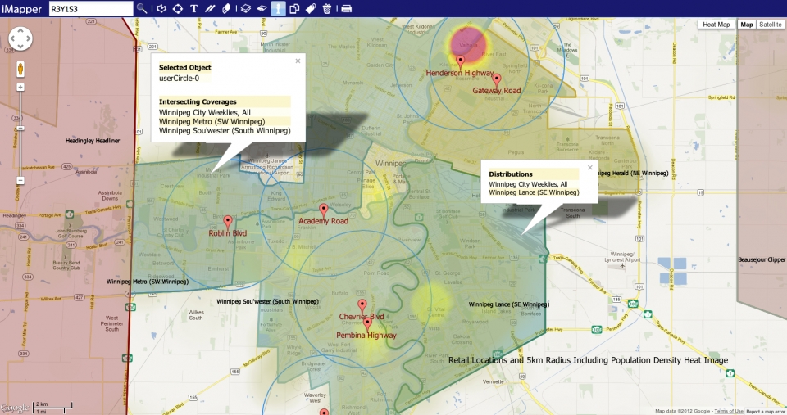Click the single layer icon in toolbar
This screenshot has width=787, height=415.
262,8
